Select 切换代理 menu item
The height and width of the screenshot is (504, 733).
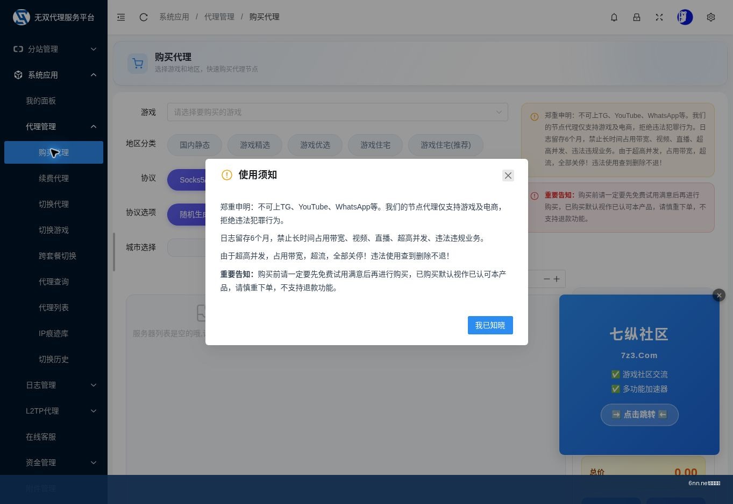click(54, 204)
